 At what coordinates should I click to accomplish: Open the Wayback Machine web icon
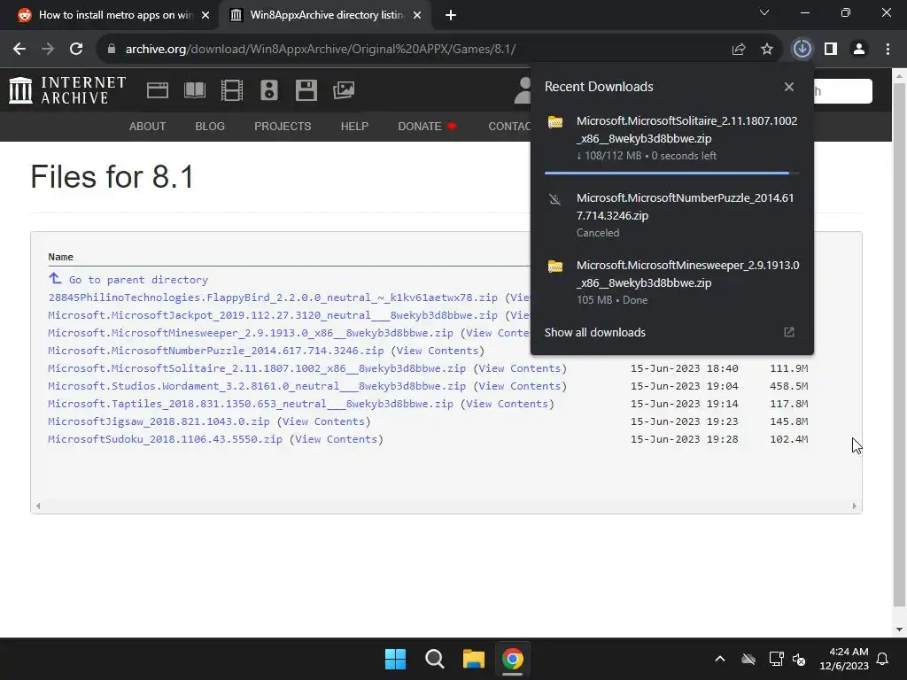point(158,90)
